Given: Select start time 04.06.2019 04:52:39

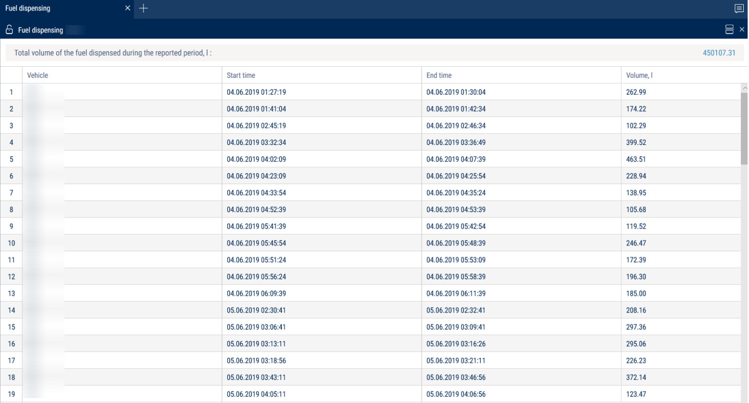Looking at the screenshot, I should 256,209.
